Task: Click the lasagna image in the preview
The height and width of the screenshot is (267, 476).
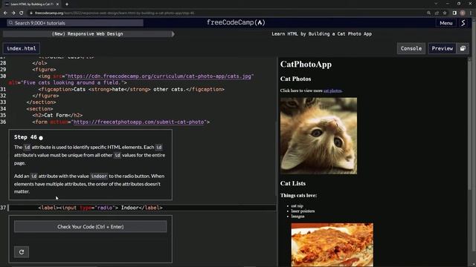Action: coord(332,245)
